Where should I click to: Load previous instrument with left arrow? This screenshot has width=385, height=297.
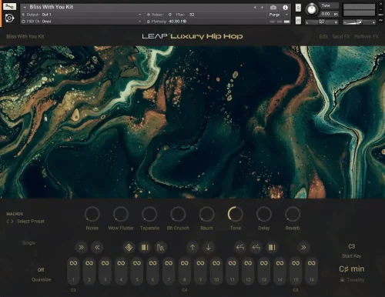255,8
